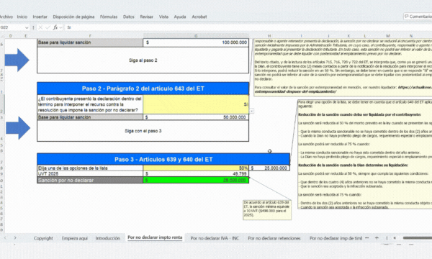Select the 100.000.000 base sanción cell

[x=196, y=42]
